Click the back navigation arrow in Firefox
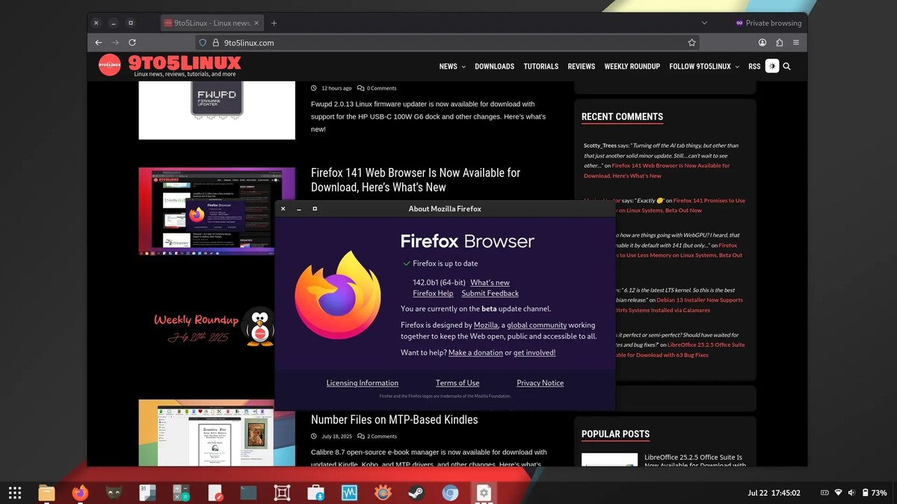 [98, 43]
